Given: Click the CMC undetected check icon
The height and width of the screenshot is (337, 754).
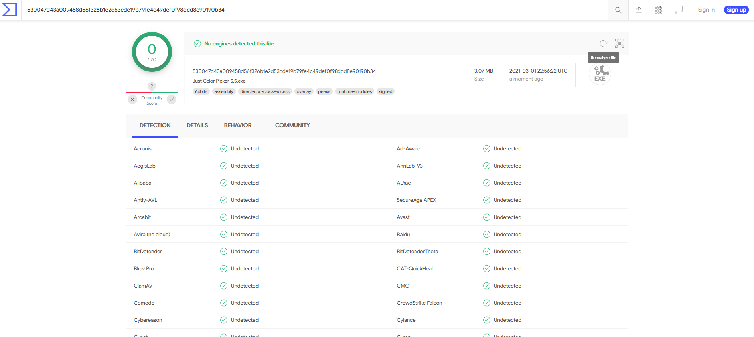Looking at the screenshot, I should point(487,286).
